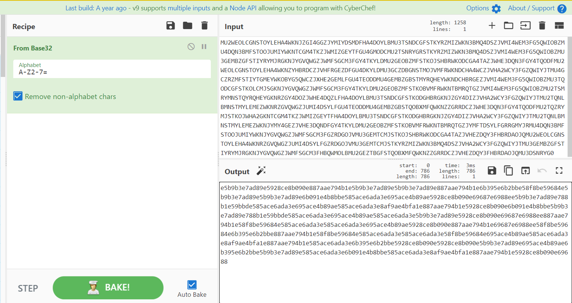Viewport: 572px width, 303px height.
Task: Load a saved recipe folder icon
Action: click(188, 25)
